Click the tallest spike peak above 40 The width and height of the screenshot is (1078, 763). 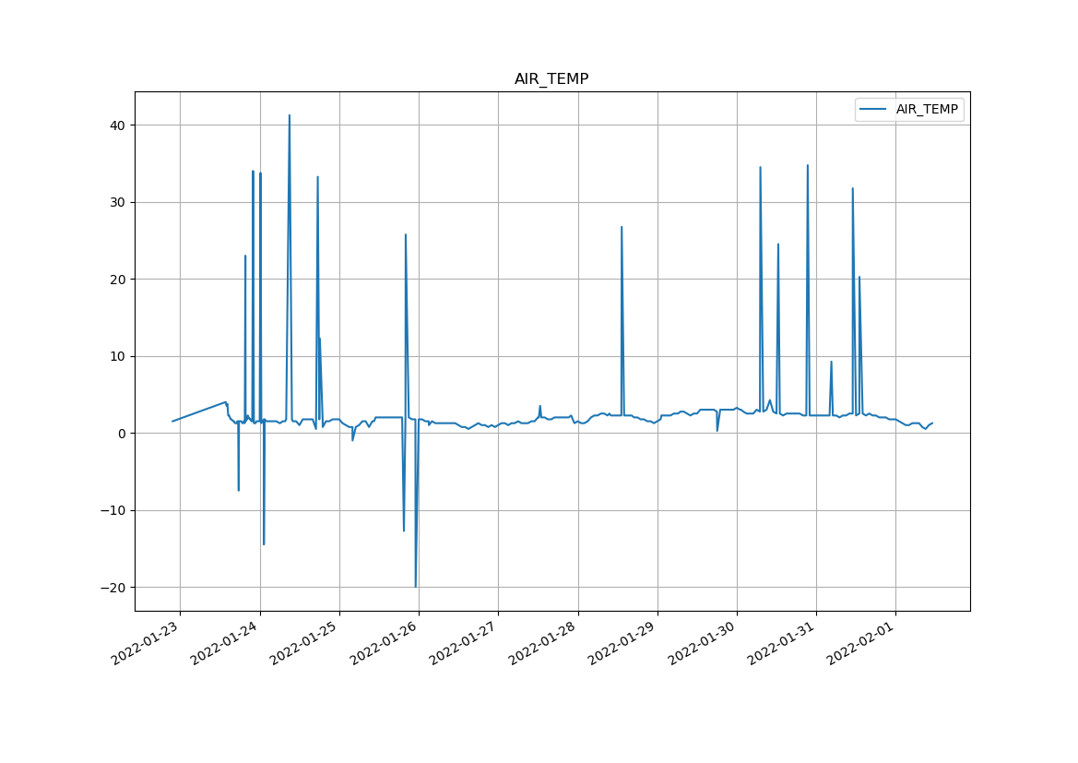click(x=290, y=116)
